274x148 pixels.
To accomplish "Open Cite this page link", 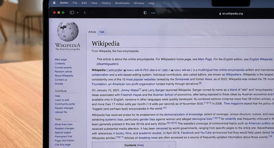I will click(62, 145).
